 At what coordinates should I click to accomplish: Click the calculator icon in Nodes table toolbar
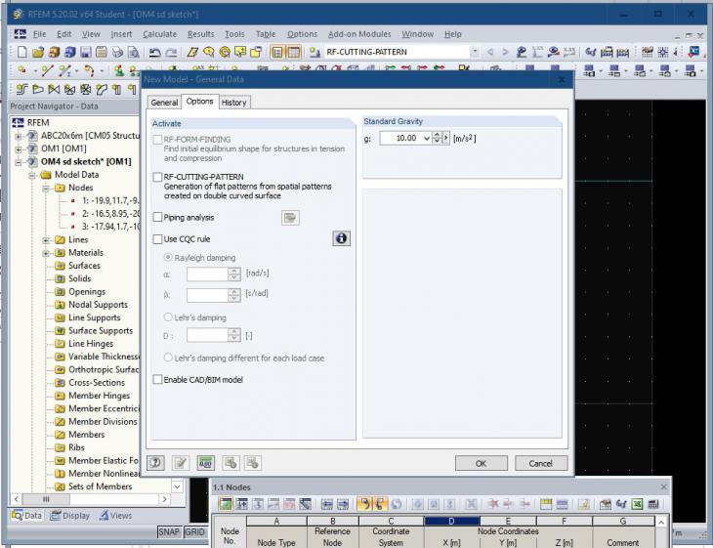(x=653, y=504)
